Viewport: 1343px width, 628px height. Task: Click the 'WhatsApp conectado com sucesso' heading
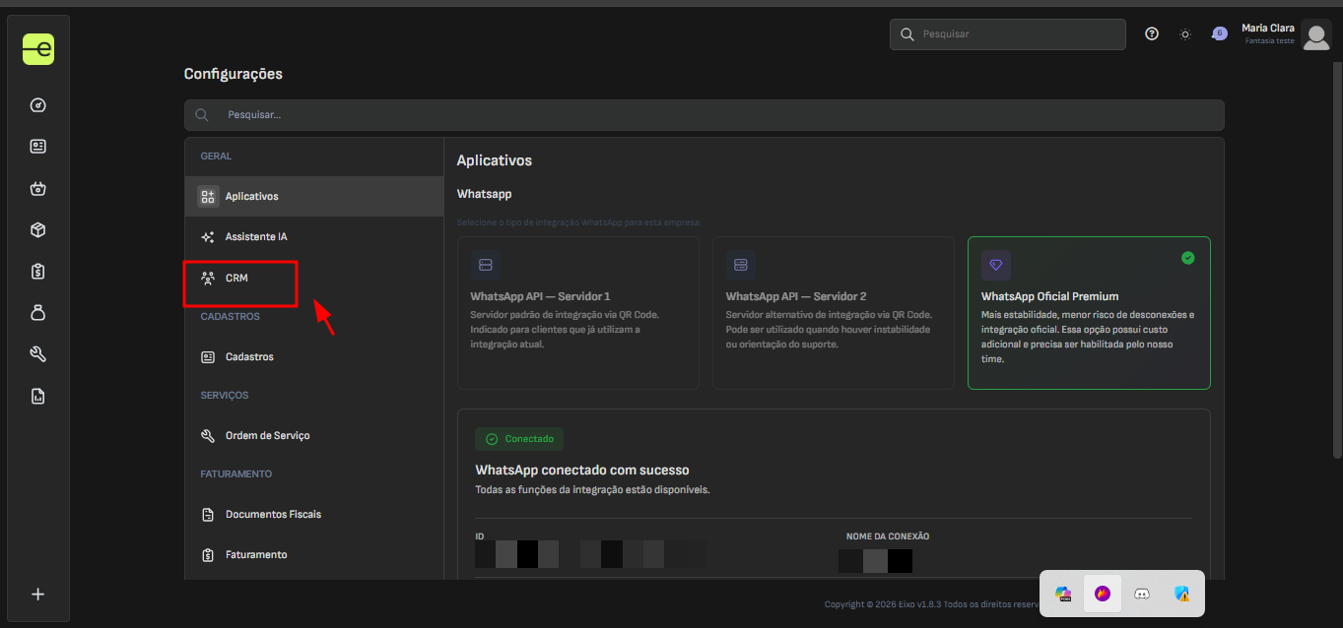click(x=582, y=471)
